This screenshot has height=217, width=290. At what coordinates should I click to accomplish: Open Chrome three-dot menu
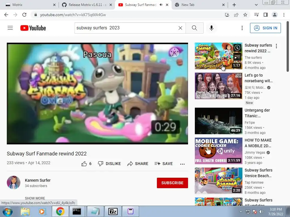pyautogui.click(x=284, y=15)
